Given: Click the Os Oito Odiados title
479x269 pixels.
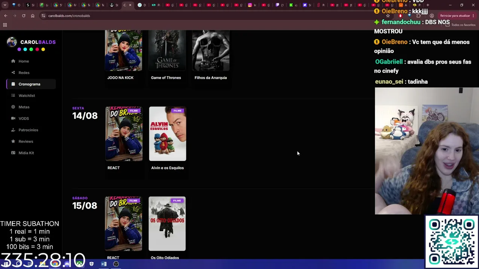Looking at the screenshot, I should click(x=165, y=258).
